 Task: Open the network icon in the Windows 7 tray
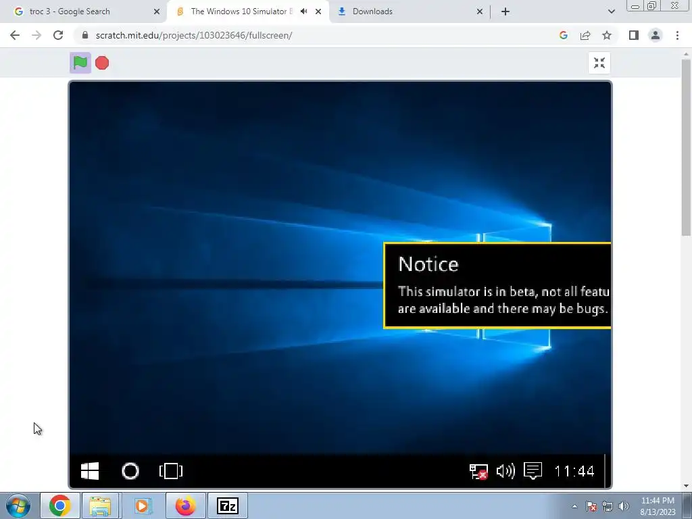tap(608, 506)
